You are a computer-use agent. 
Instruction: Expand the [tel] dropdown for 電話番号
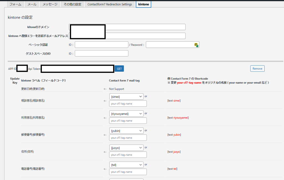tap(126, 165)
